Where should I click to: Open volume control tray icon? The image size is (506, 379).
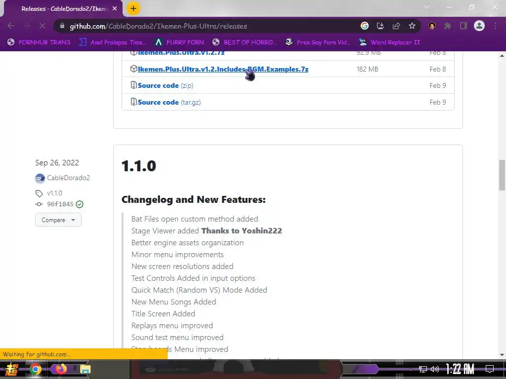tap(435, 369)
